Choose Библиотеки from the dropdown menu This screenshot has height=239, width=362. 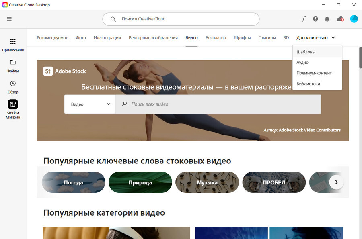click(x=317, y=84)
